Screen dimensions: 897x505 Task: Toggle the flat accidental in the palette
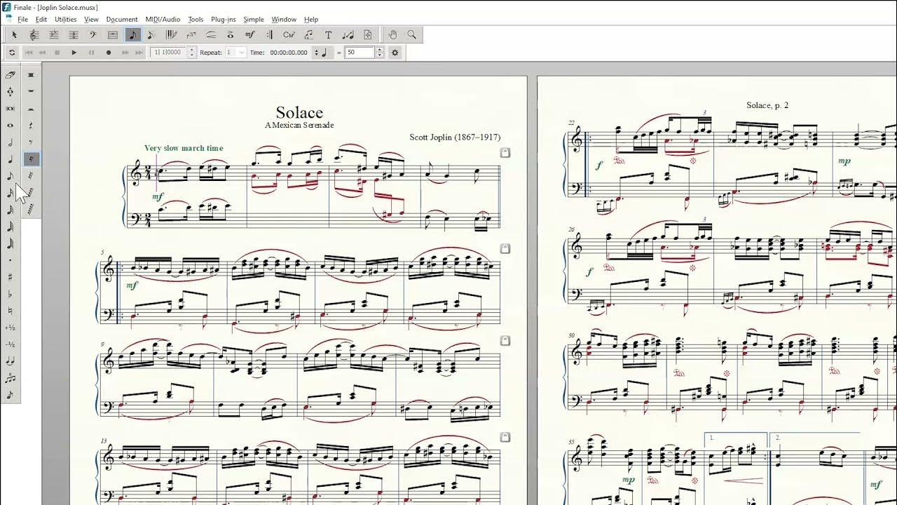point(10,294)
